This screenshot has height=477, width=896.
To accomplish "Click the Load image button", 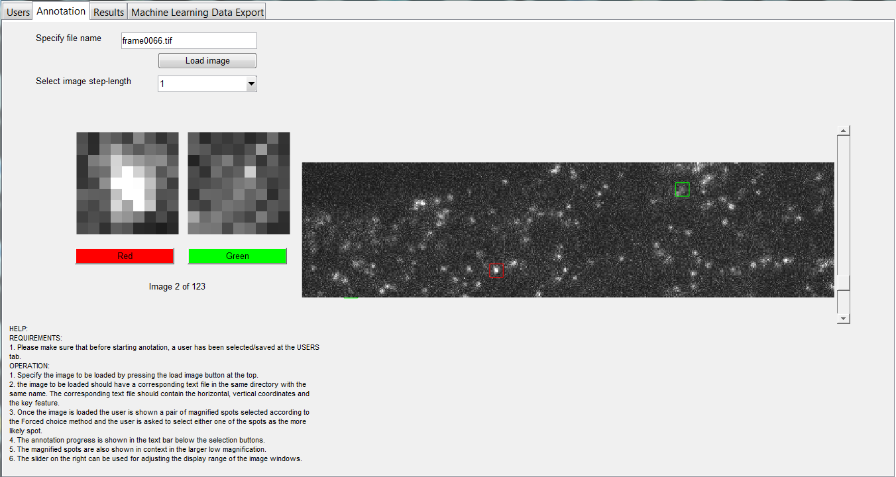I will pyautogui.click(x=207, y=60).
